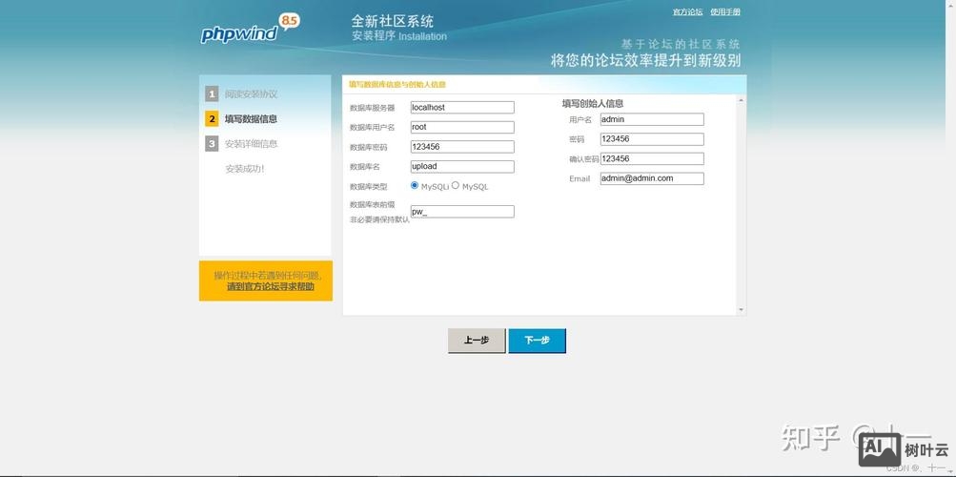Click the step 1 number badge
The height and width of the screenshot is (477, 956).
212,94
